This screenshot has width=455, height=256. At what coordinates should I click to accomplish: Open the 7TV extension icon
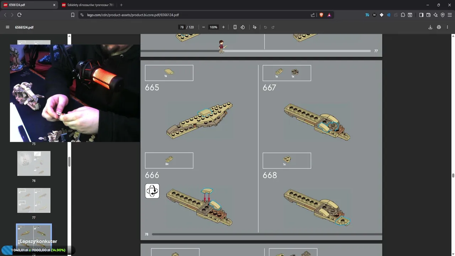pos(367,15)
